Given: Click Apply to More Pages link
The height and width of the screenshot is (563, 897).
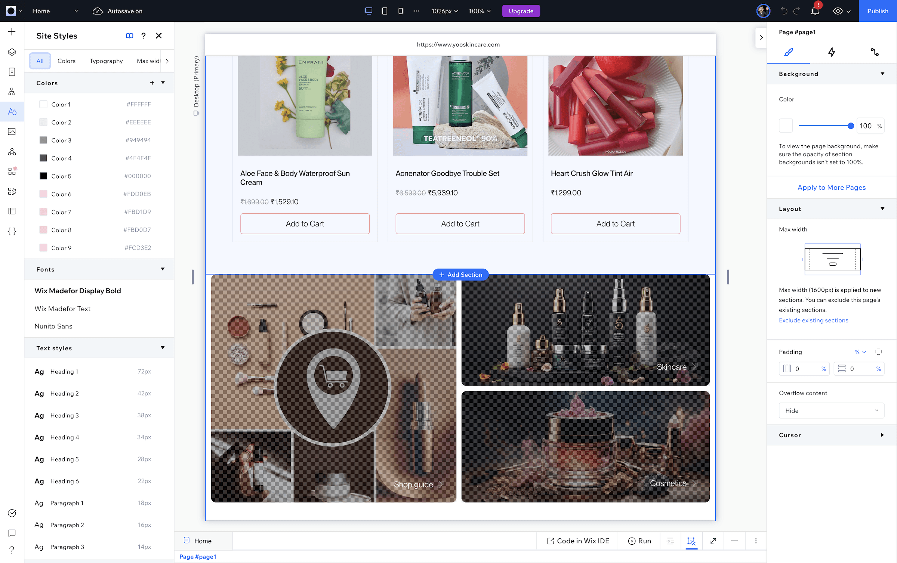Looking at the screenshot, I should coord(832,187).
